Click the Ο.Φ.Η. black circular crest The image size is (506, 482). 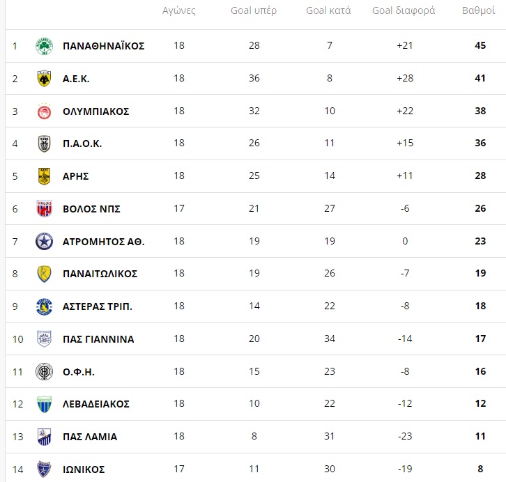coord(44,371)
